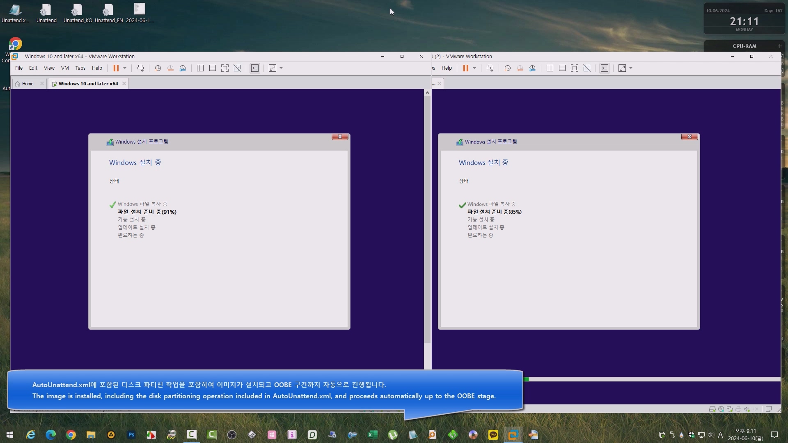Expand the stretch guest dropdown arrow, left window
The width and height of the screenshot is (788, 443).
point(281,68)
